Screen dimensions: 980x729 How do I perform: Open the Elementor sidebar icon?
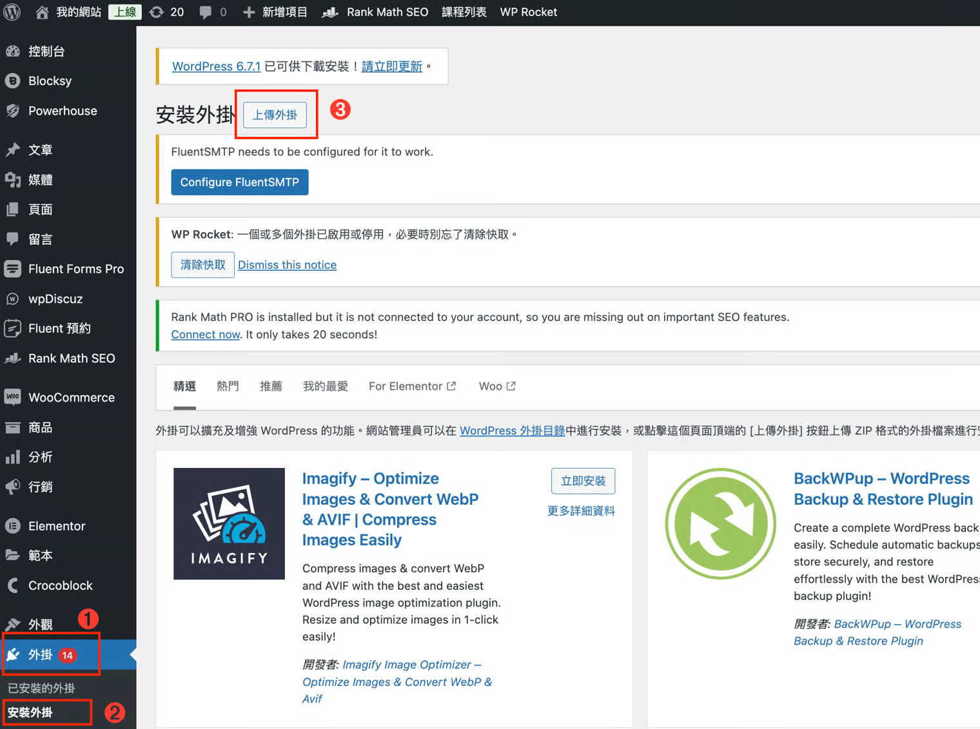pos(13,526)
